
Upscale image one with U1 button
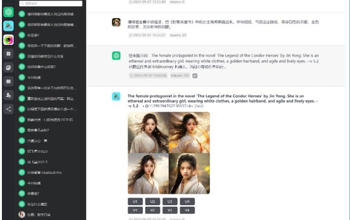pyautogui.click(x=135, y=201)
